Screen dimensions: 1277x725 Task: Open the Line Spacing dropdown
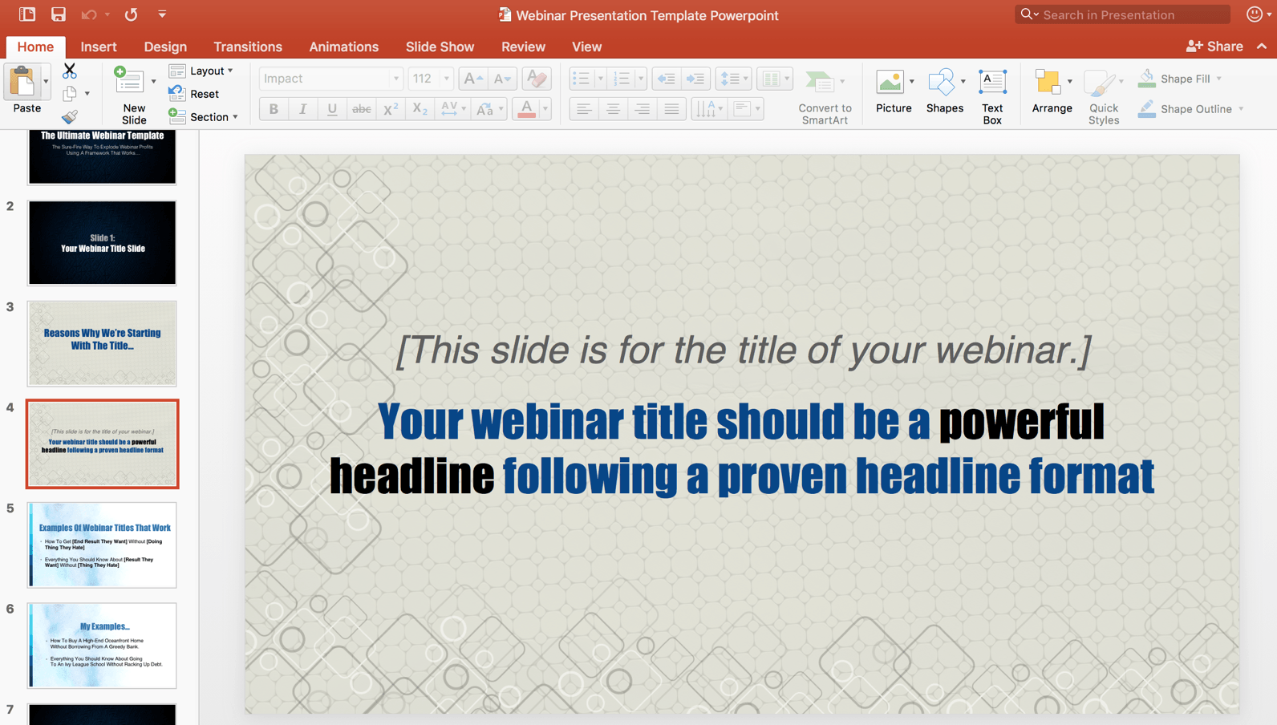coord(733,79)
